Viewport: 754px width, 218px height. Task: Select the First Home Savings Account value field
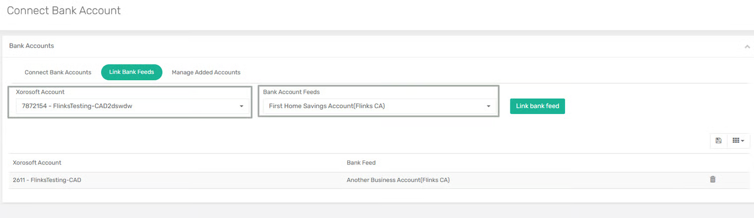pyautogui.click(x=372, y=106)
